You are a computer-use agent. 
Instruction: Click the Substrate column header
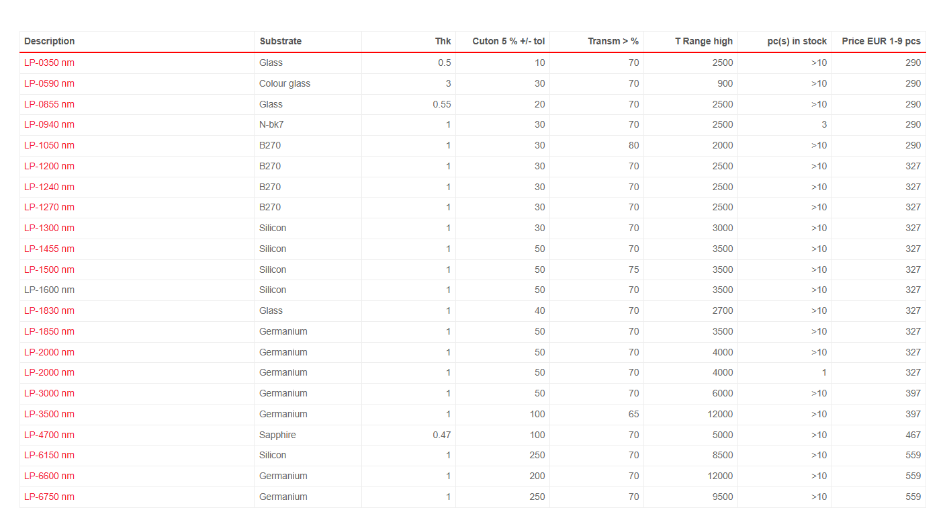[x=281, y=42]
